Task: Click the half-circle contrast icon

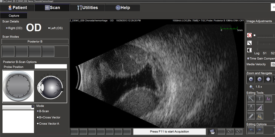Action: [249, 50]
